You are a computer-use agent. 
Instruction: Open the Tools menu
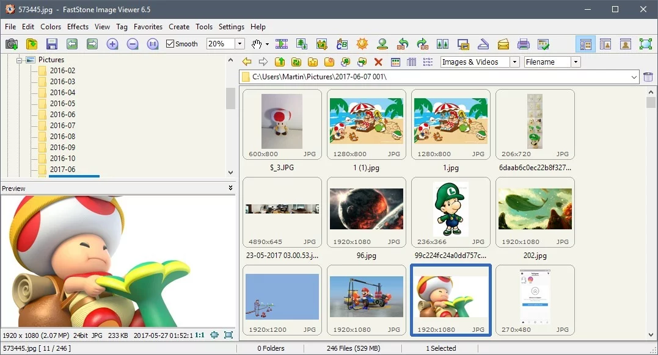click(x=204, y=27)
